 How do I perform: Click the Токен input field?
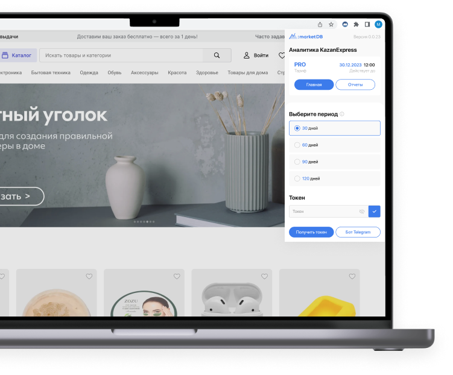click(x=329, y=212)
